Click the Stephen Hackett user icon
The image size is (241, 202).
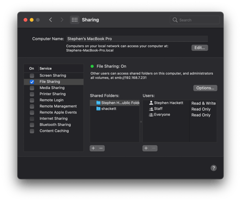(151, 103)
